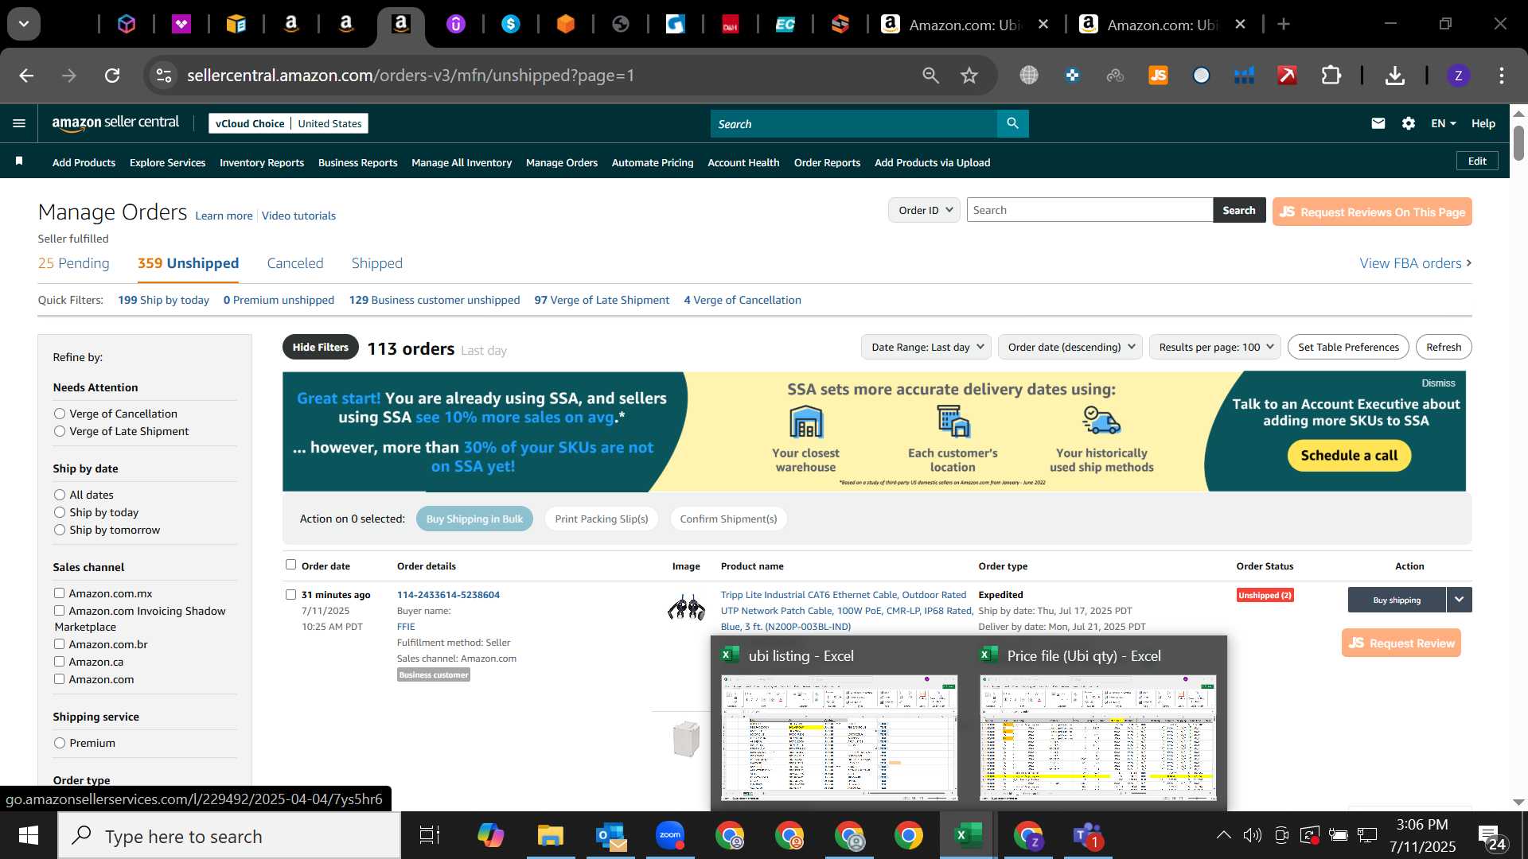Open the settings gear icon
Screen dimensions: 1528x859
pos(1408,123)
